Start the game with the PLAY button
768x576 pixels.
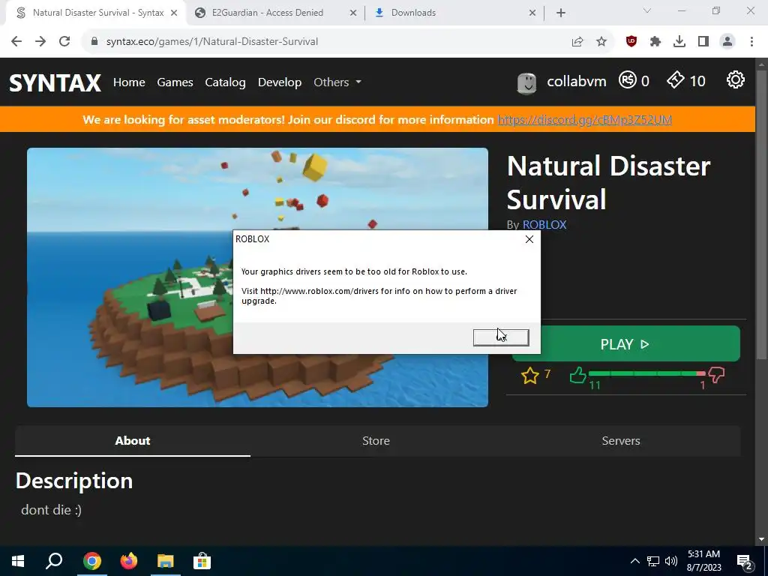(625, 343)
